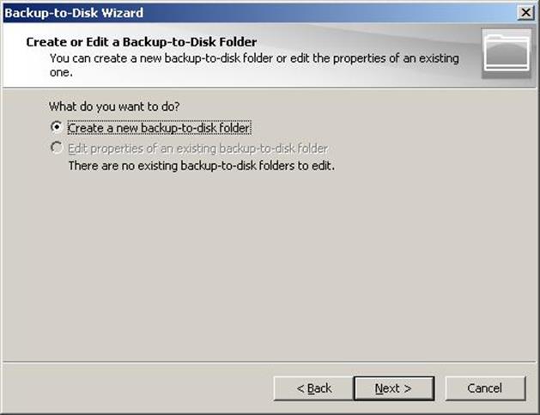Click the "no existing backup-to-disk folders" notice
540x415 pixels.
[201, 165]
